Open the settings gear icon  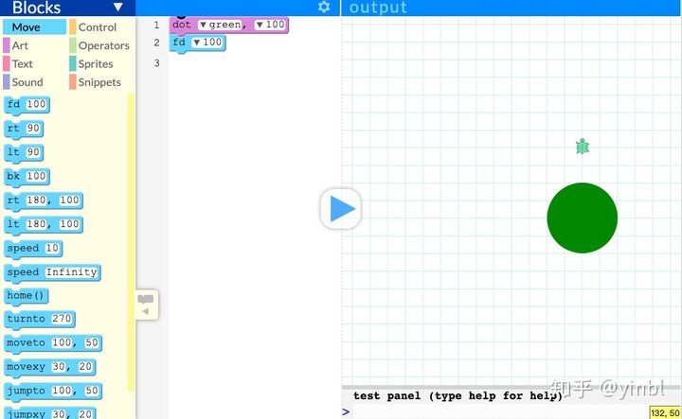click(324, 7)
